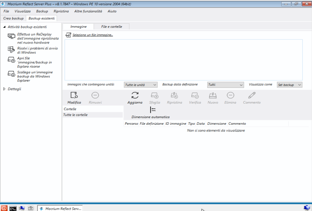This screenshot has width=312, height=211.
Task: Click the Modifica folder icon
Action: 74,95
